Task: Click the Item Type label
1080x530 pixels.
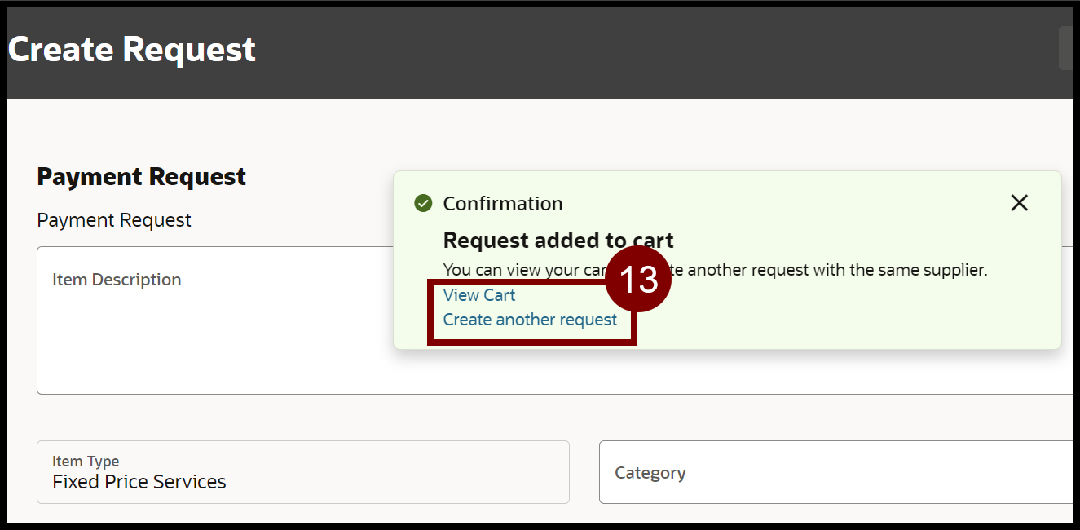Action: click(x=86, y=462)
